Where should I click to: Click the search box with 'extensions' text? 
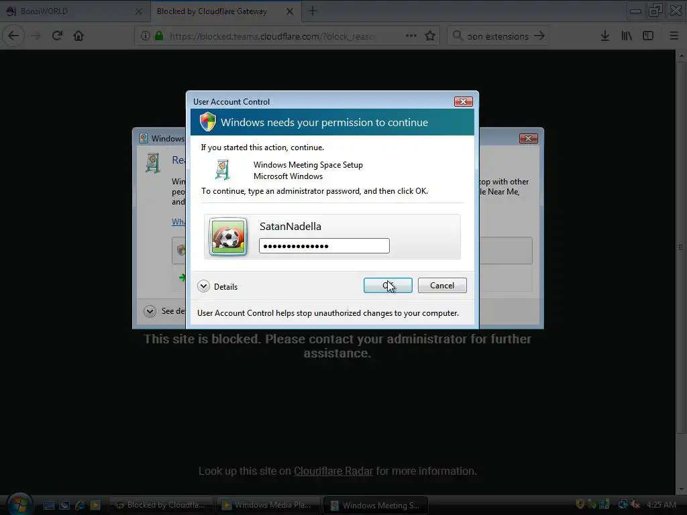point(498,36)
